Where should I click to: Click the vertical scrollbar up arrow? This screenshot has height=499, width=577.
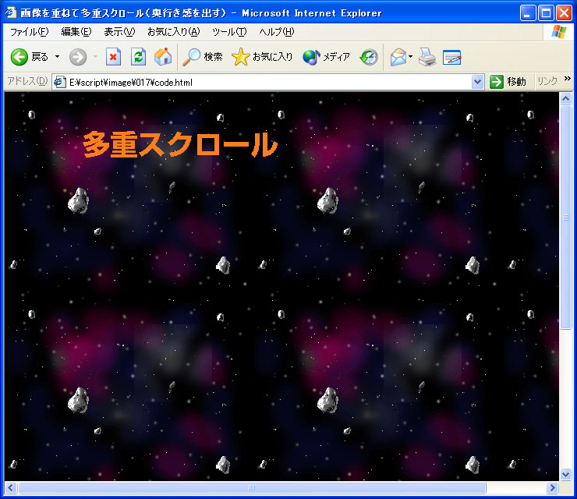pyautogui.click(x=565, y=98)
